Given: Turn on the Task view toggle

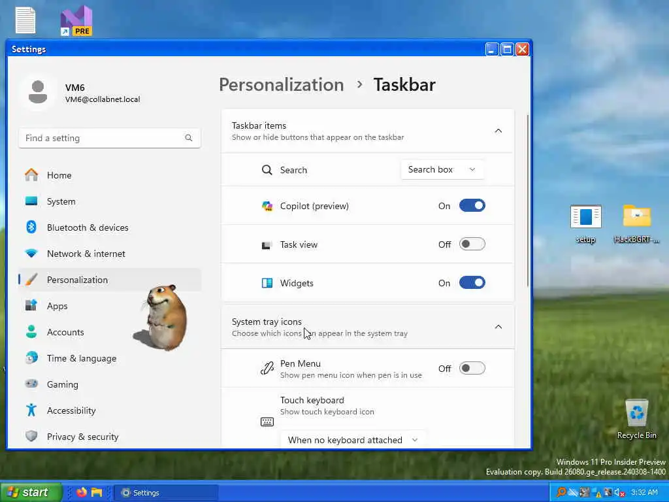Looking at the screenshot, I should 472,244.
